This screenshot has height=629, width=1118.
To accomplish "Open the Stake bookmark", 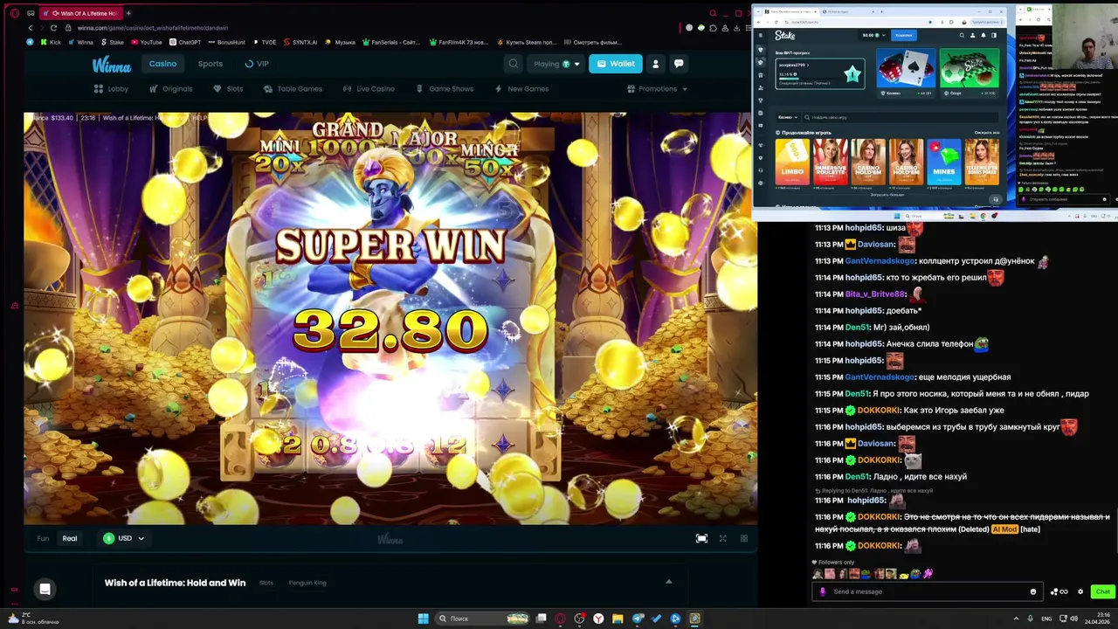I will 112,42.
